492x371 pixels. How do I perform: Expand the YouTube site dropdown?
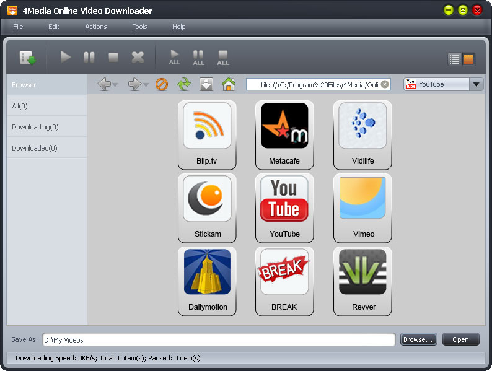476,84
